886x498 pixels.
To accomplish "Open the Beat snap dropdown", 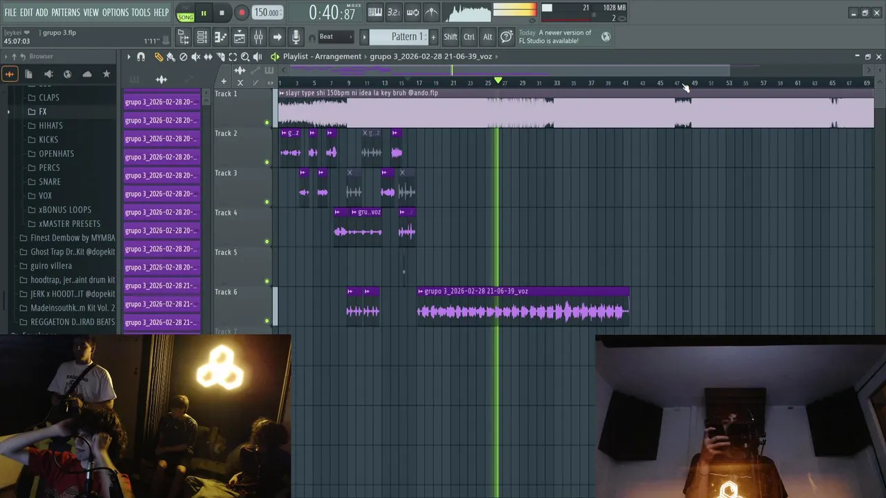I will point(336,37).
